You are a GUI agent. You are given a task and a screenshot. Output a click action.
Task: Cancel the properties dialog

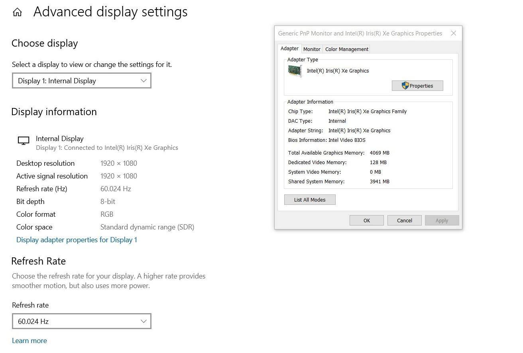click(405, 221)
